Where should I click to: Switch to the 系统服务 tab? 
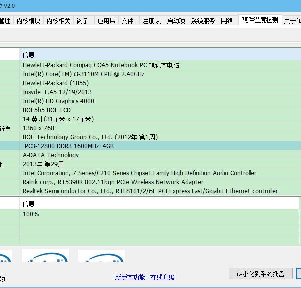click(x=203, y=21)
